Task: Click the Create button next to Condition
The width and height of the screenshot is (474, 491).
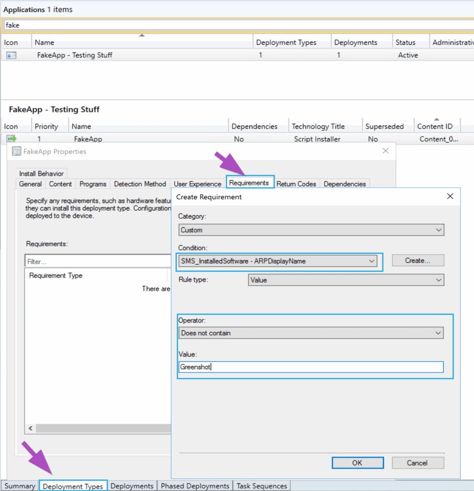Action: pos(418,260)
